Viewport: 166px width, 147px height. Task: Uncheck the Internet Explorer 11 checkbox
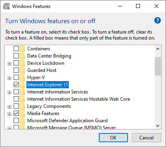[x=16, y=85]
